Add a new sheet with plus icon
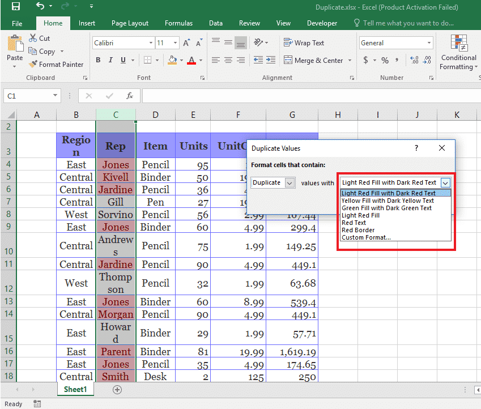 coord(117,390)
